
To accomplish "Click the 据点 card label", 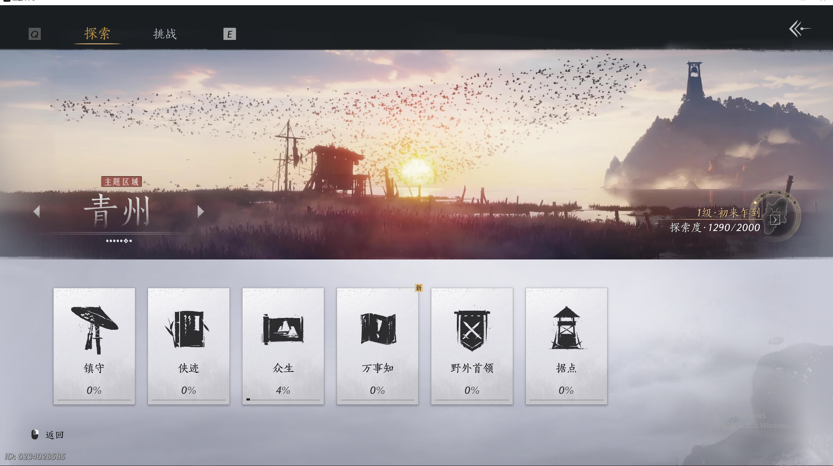I will [x=566, y=368].
